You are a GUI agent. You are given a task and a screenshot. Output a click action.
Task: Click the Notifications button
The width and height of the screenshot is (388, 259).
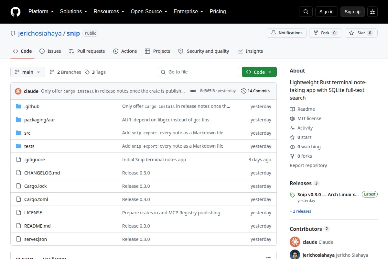[286, 33]
